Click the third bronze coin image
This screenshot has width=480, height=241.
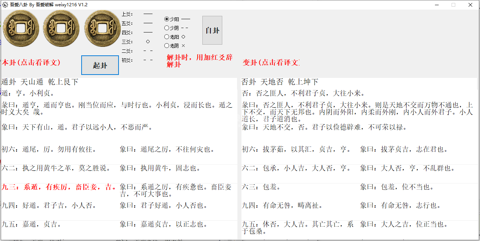click(103, 29)
